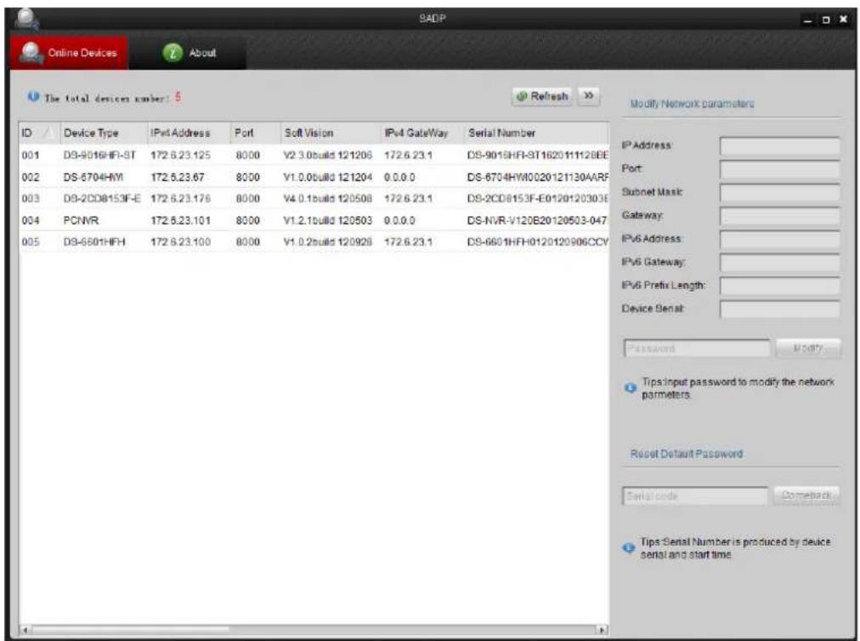Click IP address 172.6.23.67 cell
Image resolution: width=860 pixels, height=641 pixels.
[177, 178]
